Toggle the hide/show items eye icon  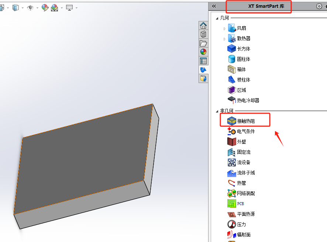click(x=30, y=8)
